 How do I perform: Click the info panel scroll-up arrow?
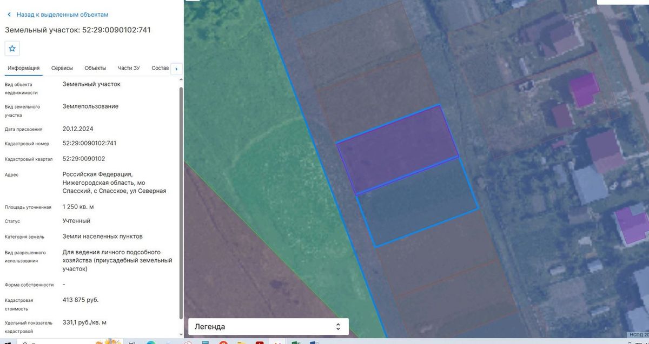[181, 80]
